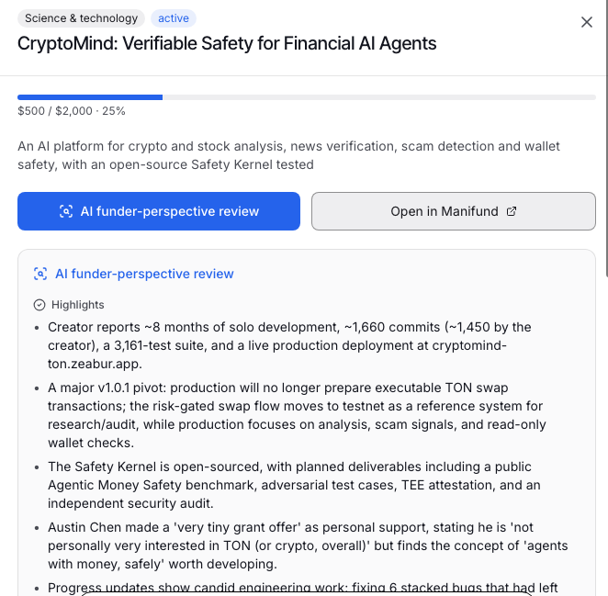The image size is (608, 596).
Task: Click the grey unfilled part of the funding bar
Action: pos(378,97)
